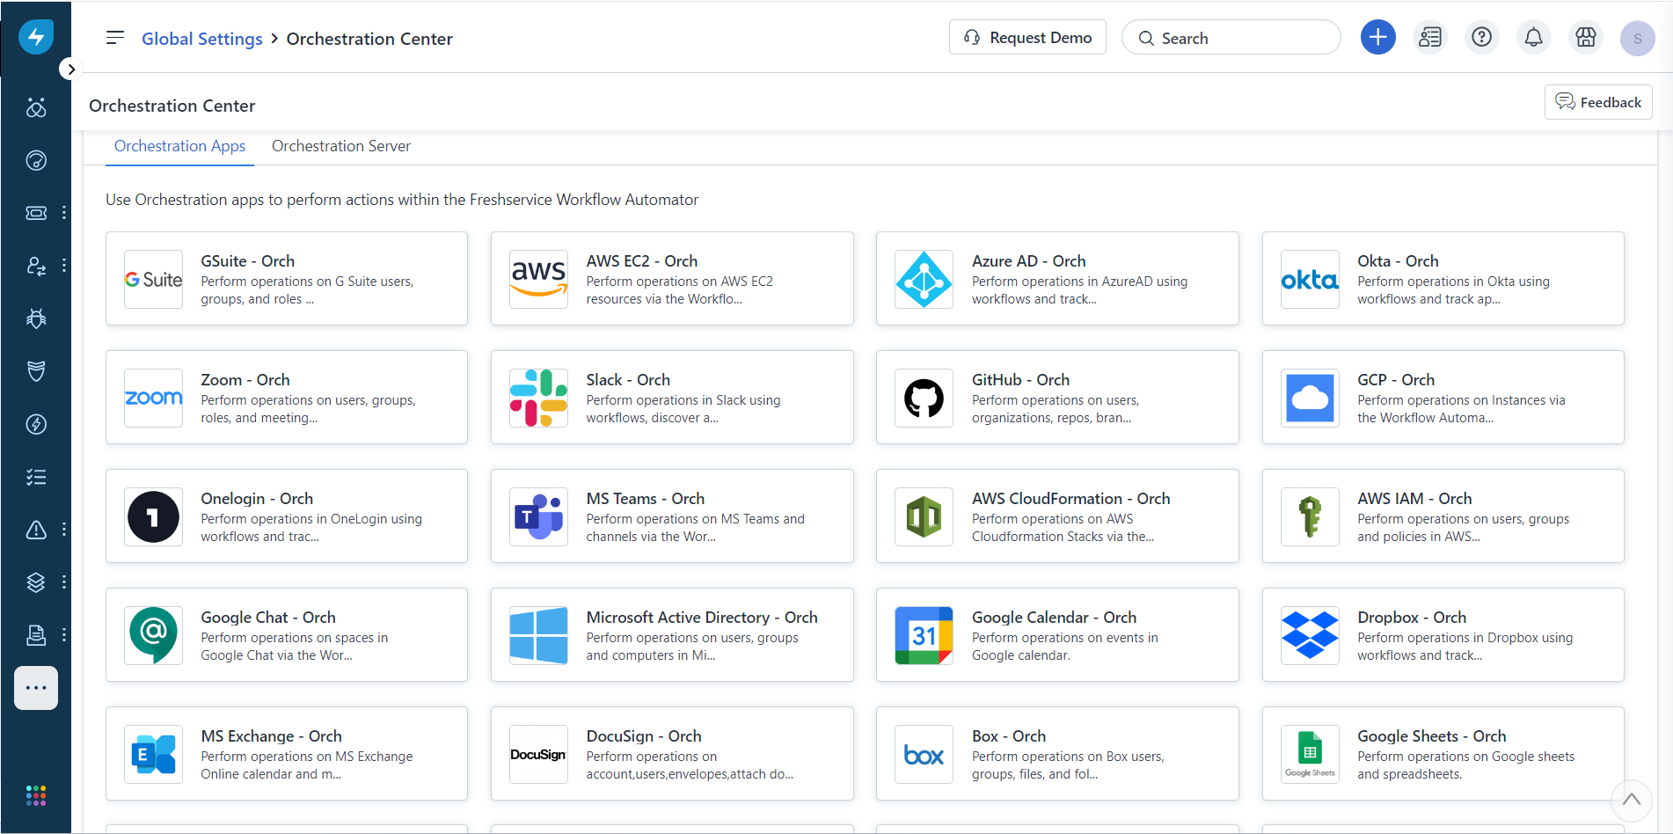The width and height of the screenshot is (1673, 834).
Task: Open Google Sheets - Orch title
Action: (1431, 736)
